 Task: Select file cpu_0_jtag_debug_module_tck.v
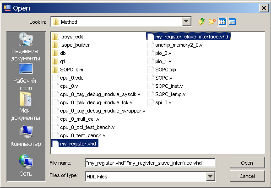tap(96, 103)
